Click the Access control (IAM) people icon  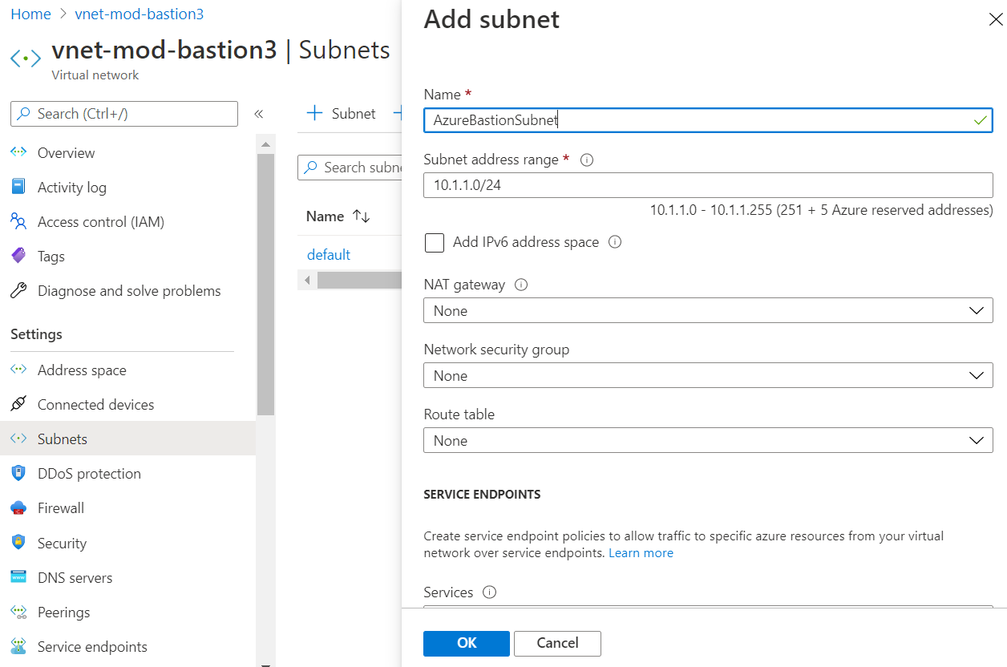(18, 221)
